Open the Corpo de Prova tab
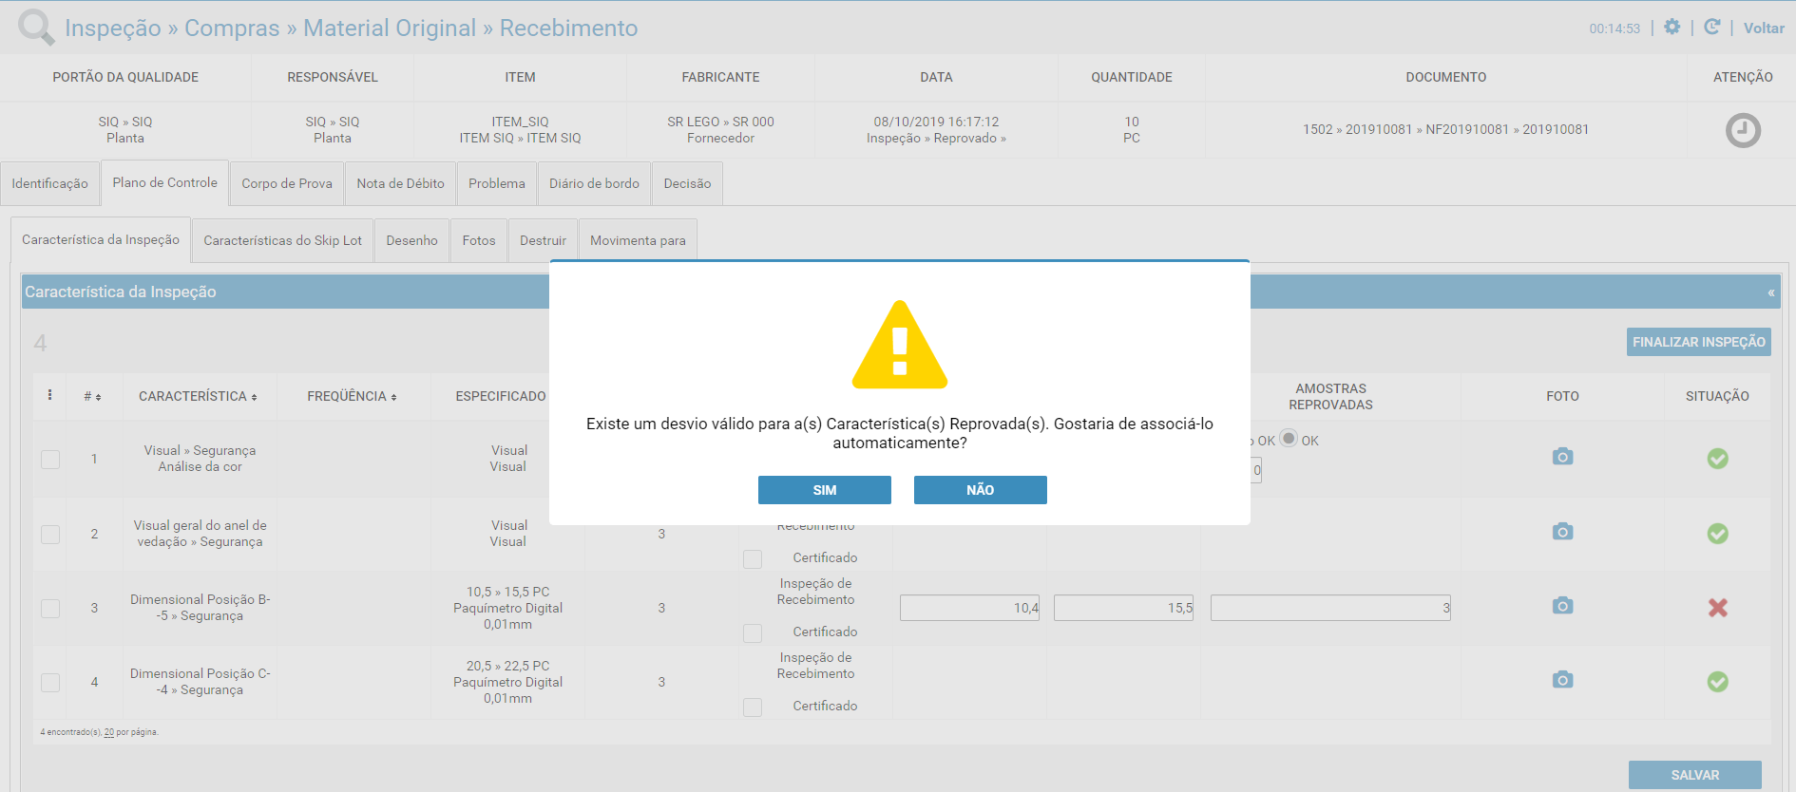1796x792 pixels. point(287,183)
